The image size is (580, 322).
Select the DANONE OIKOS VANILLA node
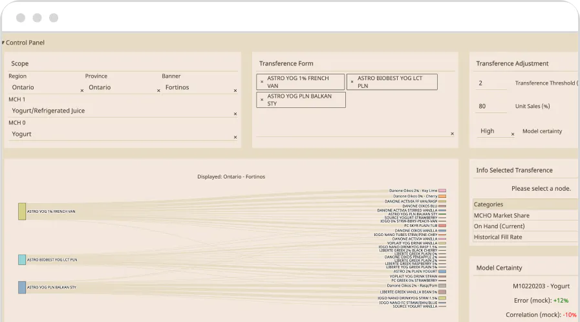[x=442, y=231]
